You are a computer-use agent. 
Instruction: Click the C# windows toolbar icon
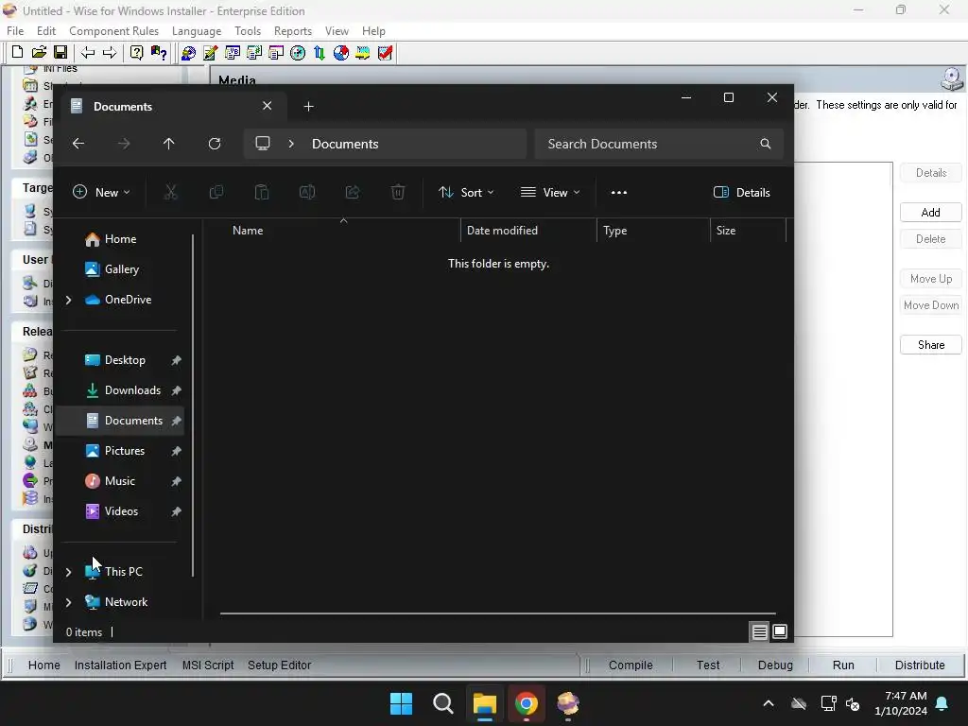coord(253,53)
